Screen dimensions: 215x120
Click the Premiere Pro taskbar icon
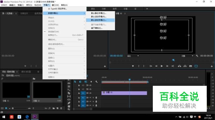click(35, 117)
